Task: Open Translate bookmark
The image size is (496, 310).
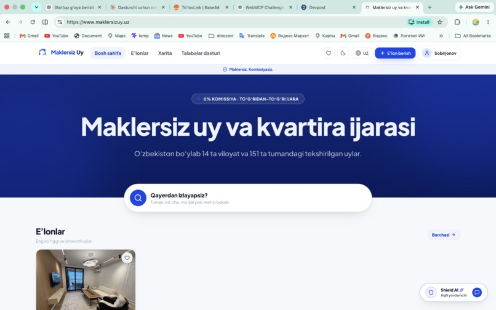Action: [252, 36]
